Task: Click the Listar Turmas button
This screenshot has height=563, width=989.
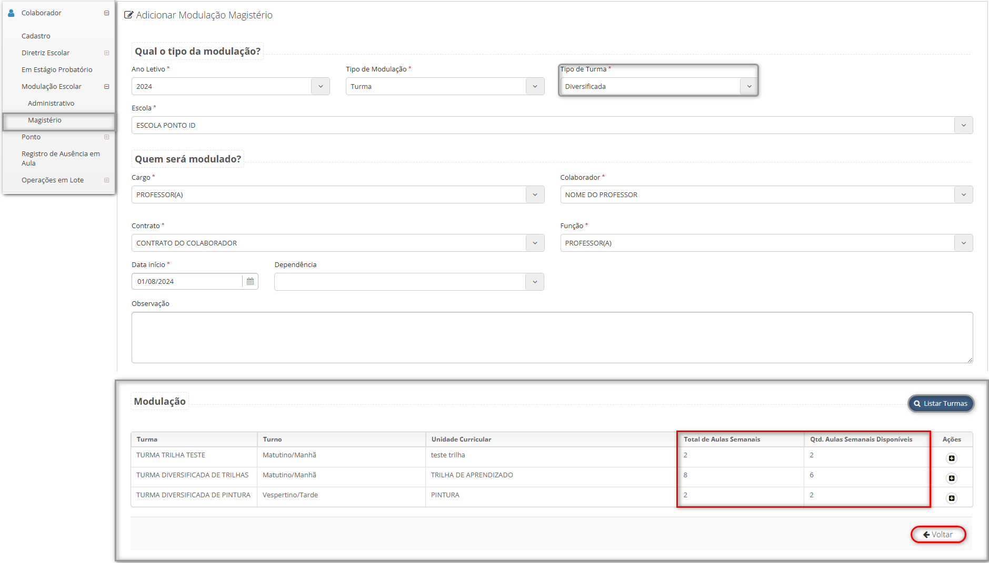Action: pyautogui.click(x=941, y=404)
